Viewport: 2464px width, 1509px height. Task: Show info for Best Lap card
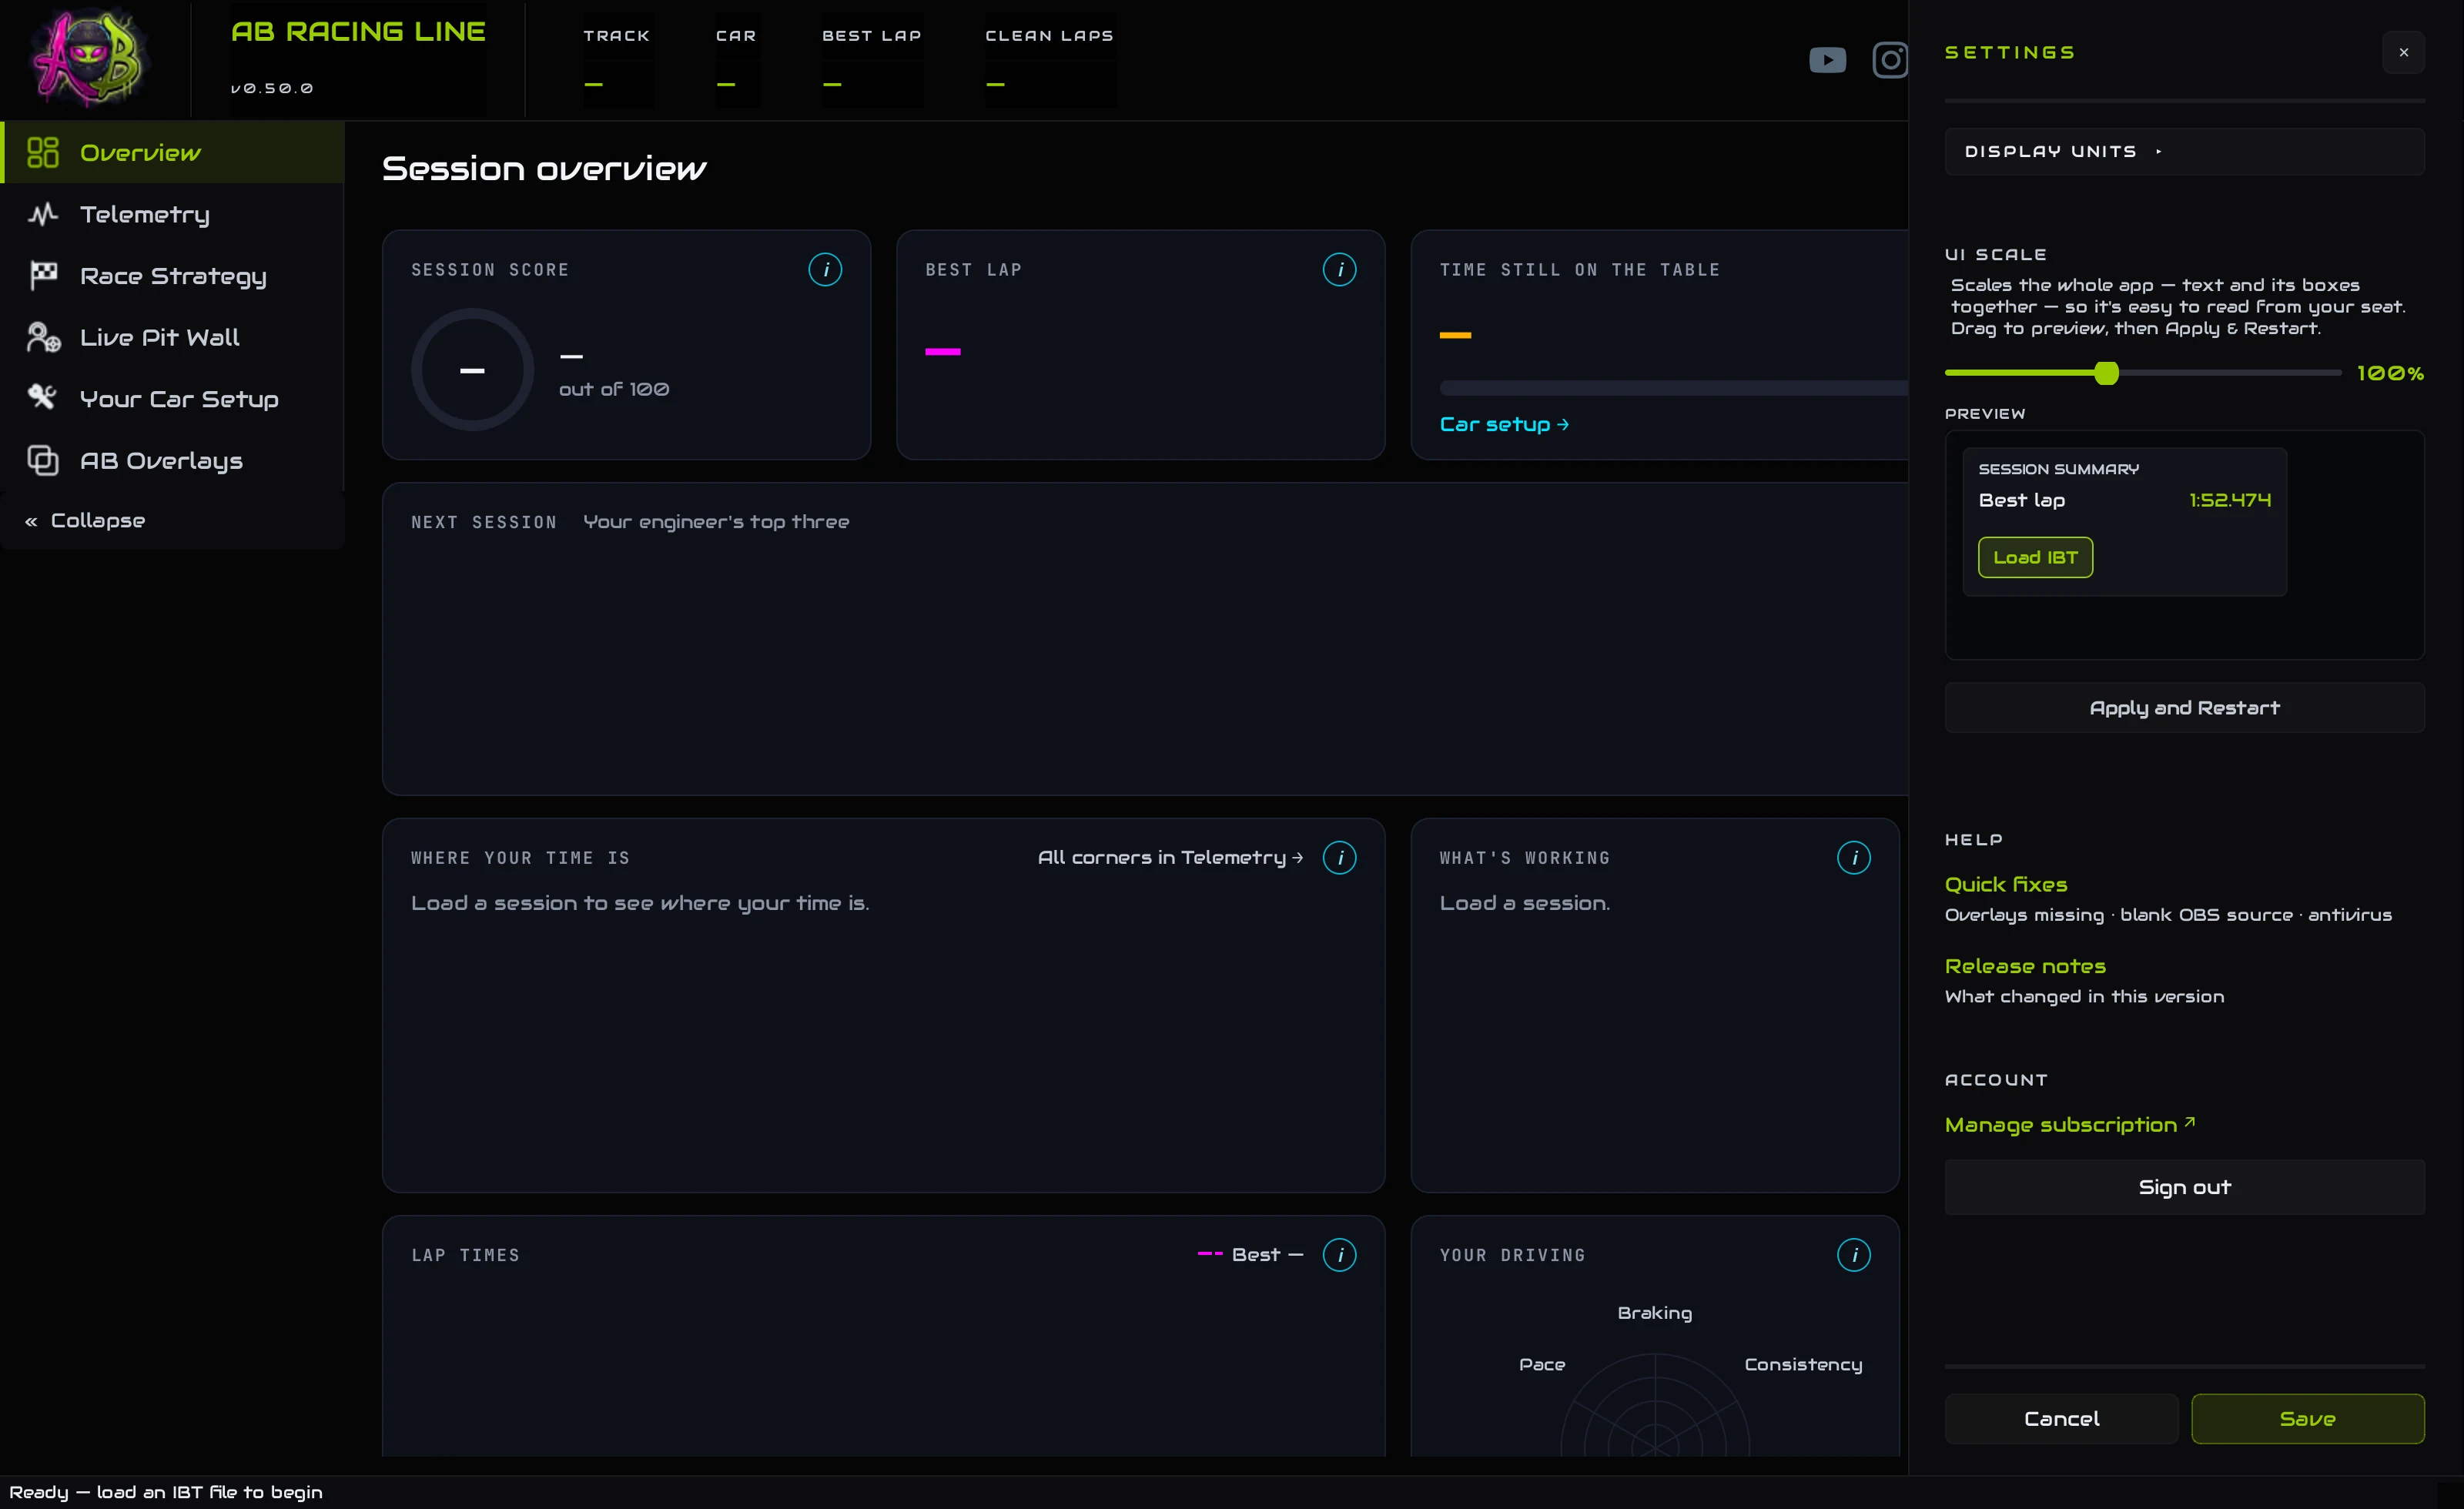(1339, 269)
